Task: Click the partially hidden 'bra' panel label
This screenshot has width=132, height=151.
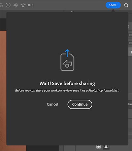Action: [130, 104]
